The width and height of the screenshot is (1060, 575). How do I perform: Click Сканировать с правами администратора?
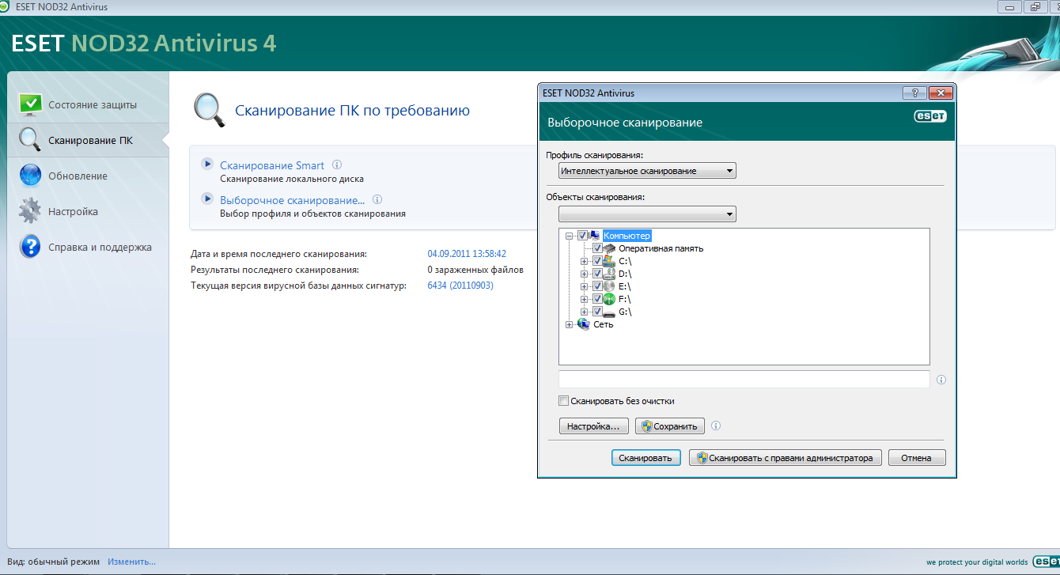point(786,458)
